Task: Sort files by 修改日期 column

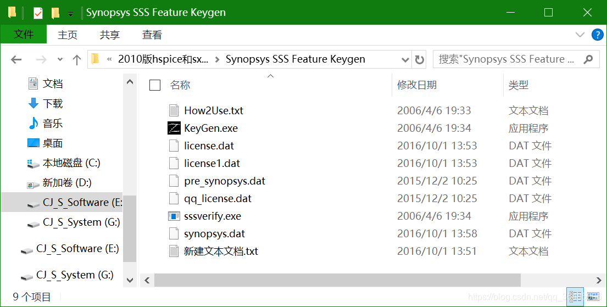Action: 417,85
